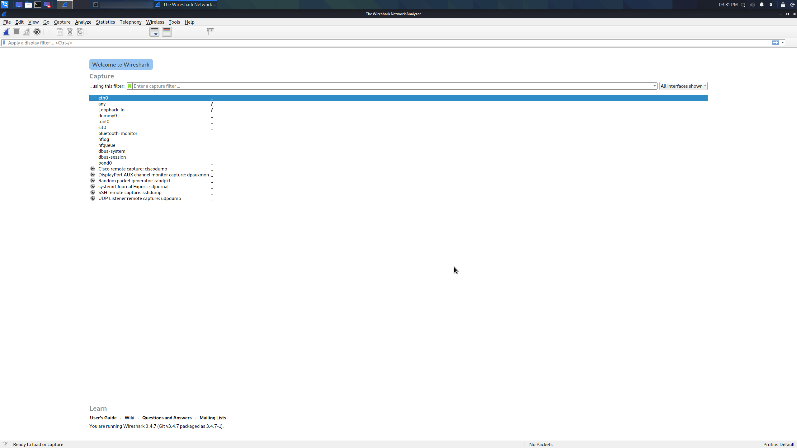This screenshot has width=797, height=448.
Task: Click the Questions and Answers link
Action: (167, 418)
